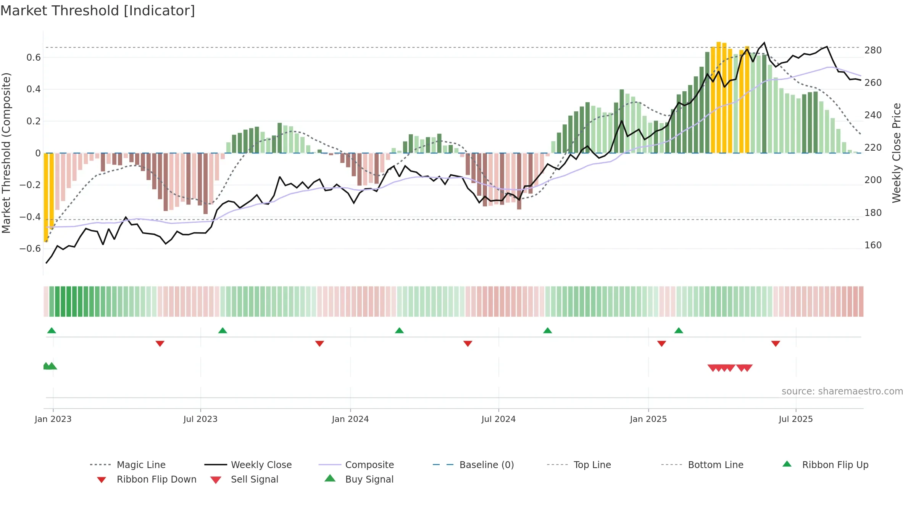Screen dimensions: 916x515
Task: Toggle the Weekly Close legend entry
Action: tap(248, 465)
